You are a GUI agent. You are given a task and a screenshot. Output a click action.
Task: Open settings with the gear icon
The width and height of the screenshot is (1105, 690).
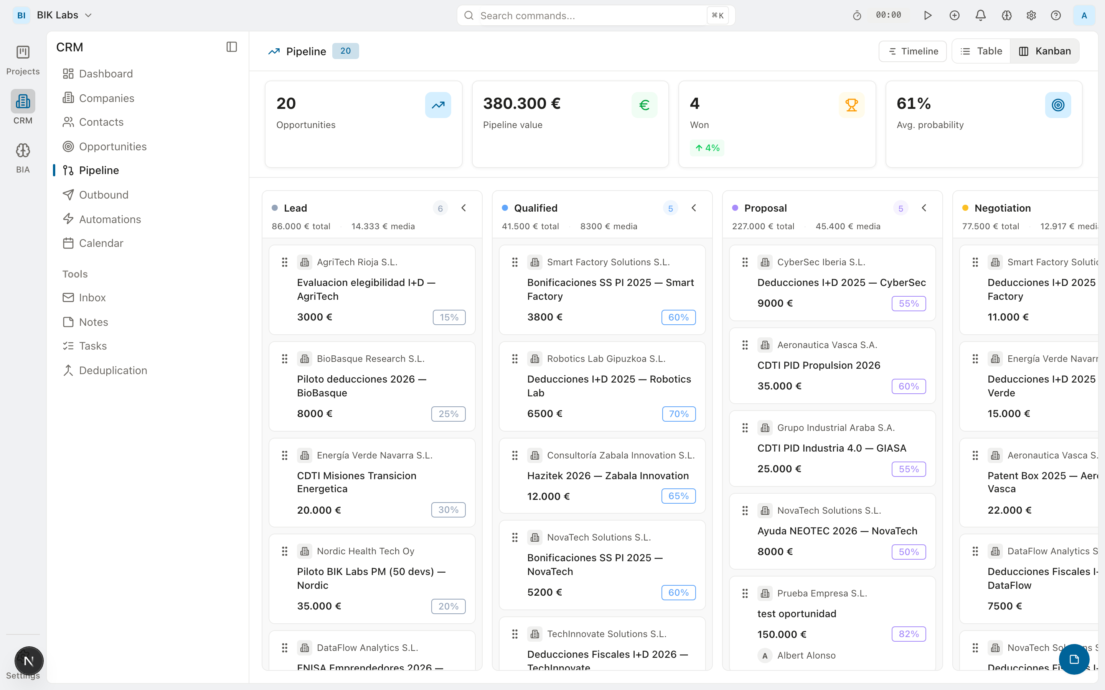tap(1031, 15)
